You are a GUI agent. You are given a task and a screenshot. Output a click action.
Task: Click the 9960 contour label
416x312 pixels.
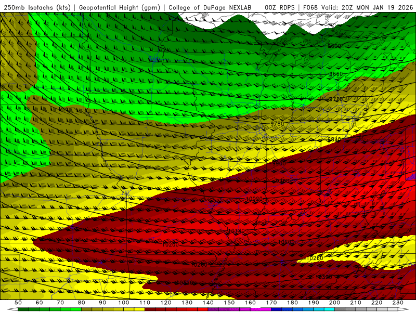coord(283,181)
